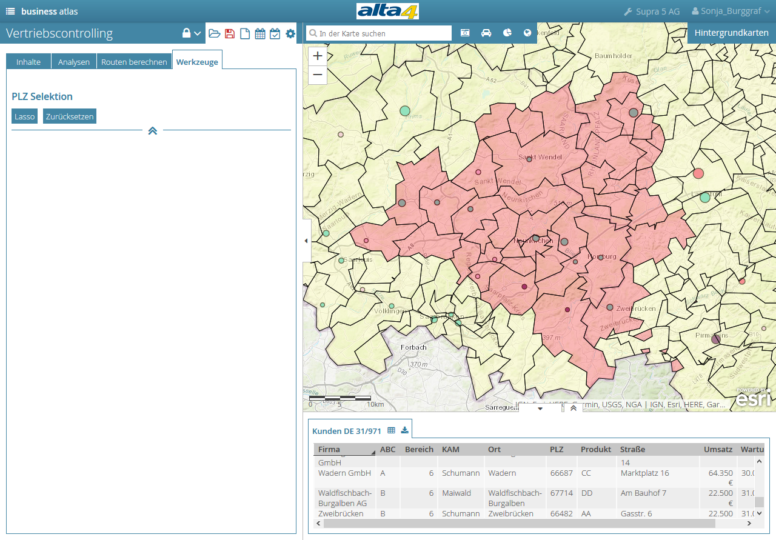This screenshot has width=776, height=540.
Task: Click the Bereich column header
Action: point(420,450)
